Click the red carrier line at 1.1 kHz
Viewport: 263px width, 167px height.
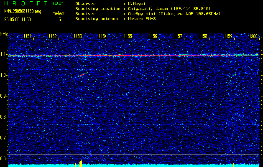(x=134, y=55)
